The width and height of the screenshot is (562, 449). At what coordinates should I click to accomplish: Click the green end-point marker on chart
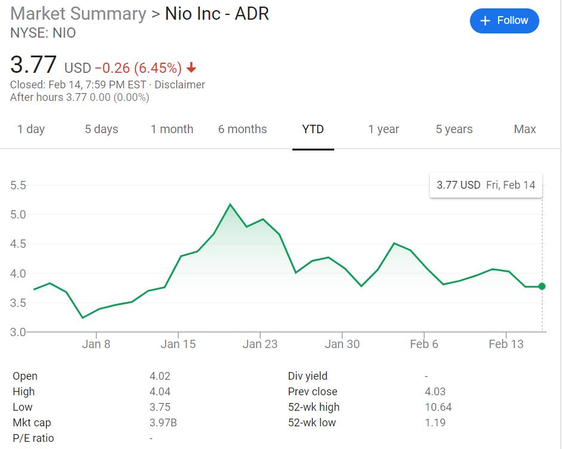click(542, 286)
